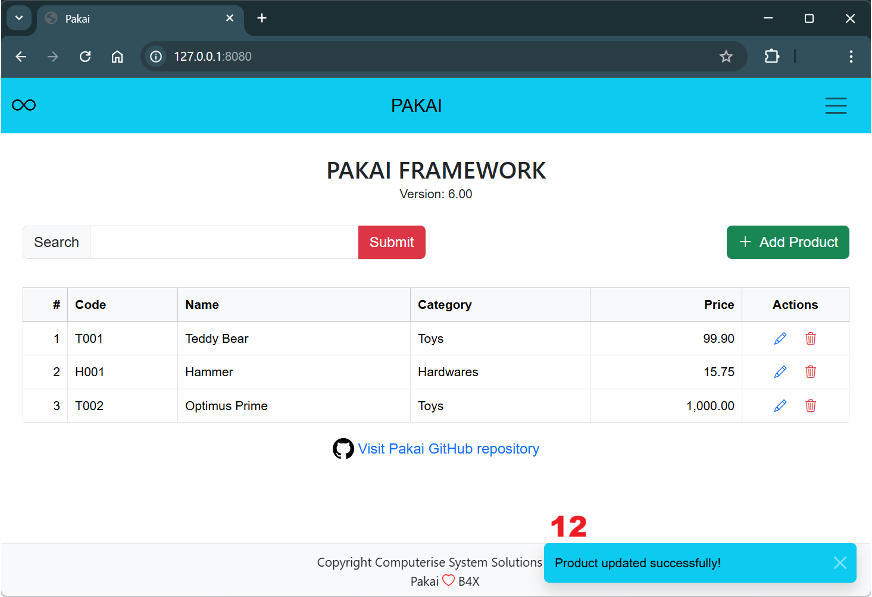
Task: Go back to previous page
Action: point(21,57)
